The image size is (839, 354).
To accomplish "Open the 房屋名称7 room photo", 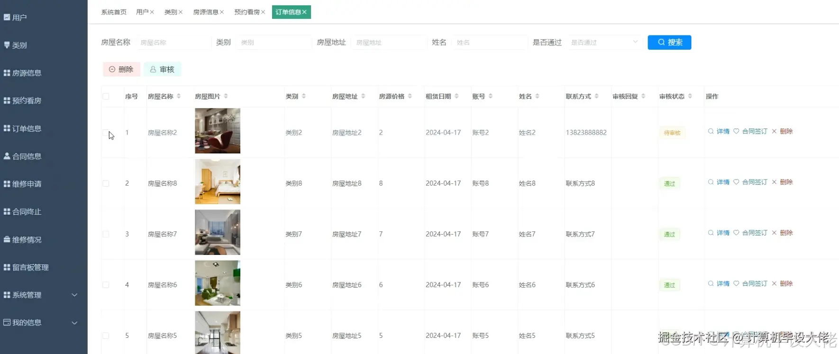I will 218,232.
